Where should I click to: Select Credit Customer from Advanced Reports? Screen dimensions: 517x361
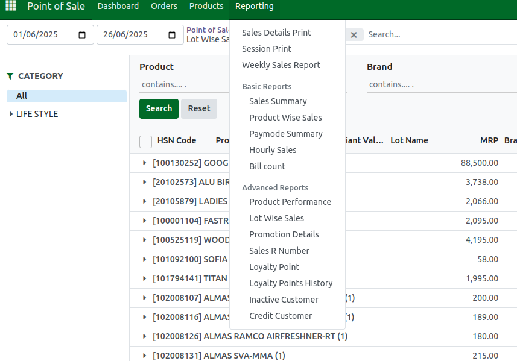[x=280, y=316]
